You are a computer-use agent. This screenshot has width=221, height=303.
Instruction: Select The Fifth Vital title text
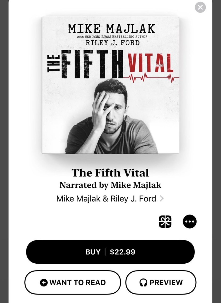click(x=110, y=173)
